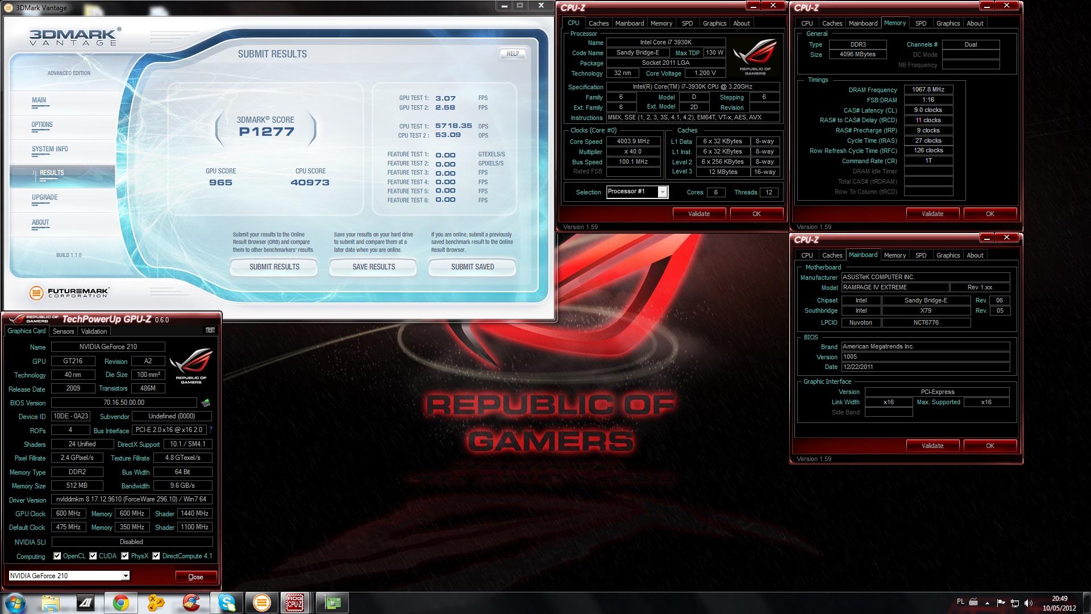Click the Core Speed value 4003.9 MHz

pyautogui.click(x=633, y=141)
